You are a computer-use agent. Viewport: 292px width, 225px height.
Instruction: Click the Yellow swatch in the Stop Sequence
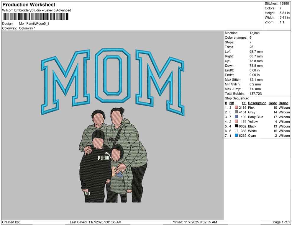[236, 121]
